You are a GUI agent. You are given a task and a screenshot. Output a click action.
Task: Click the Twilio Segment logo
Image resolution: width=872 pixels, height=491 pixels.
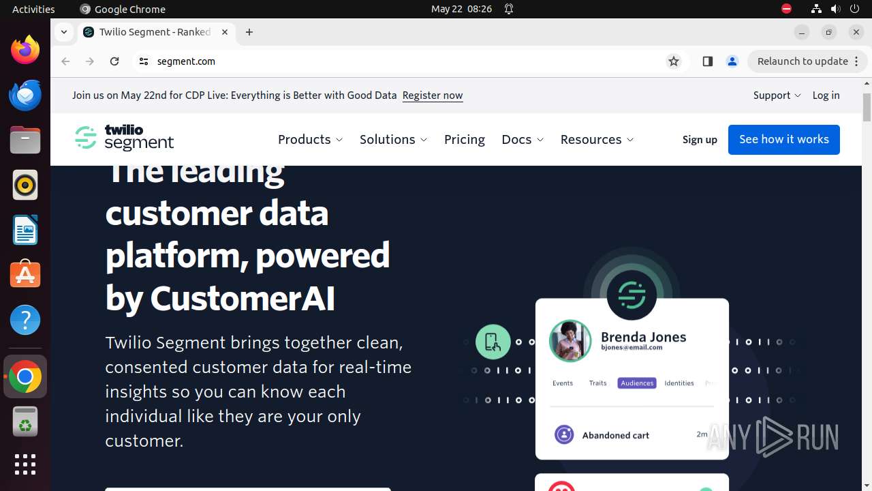125,138
